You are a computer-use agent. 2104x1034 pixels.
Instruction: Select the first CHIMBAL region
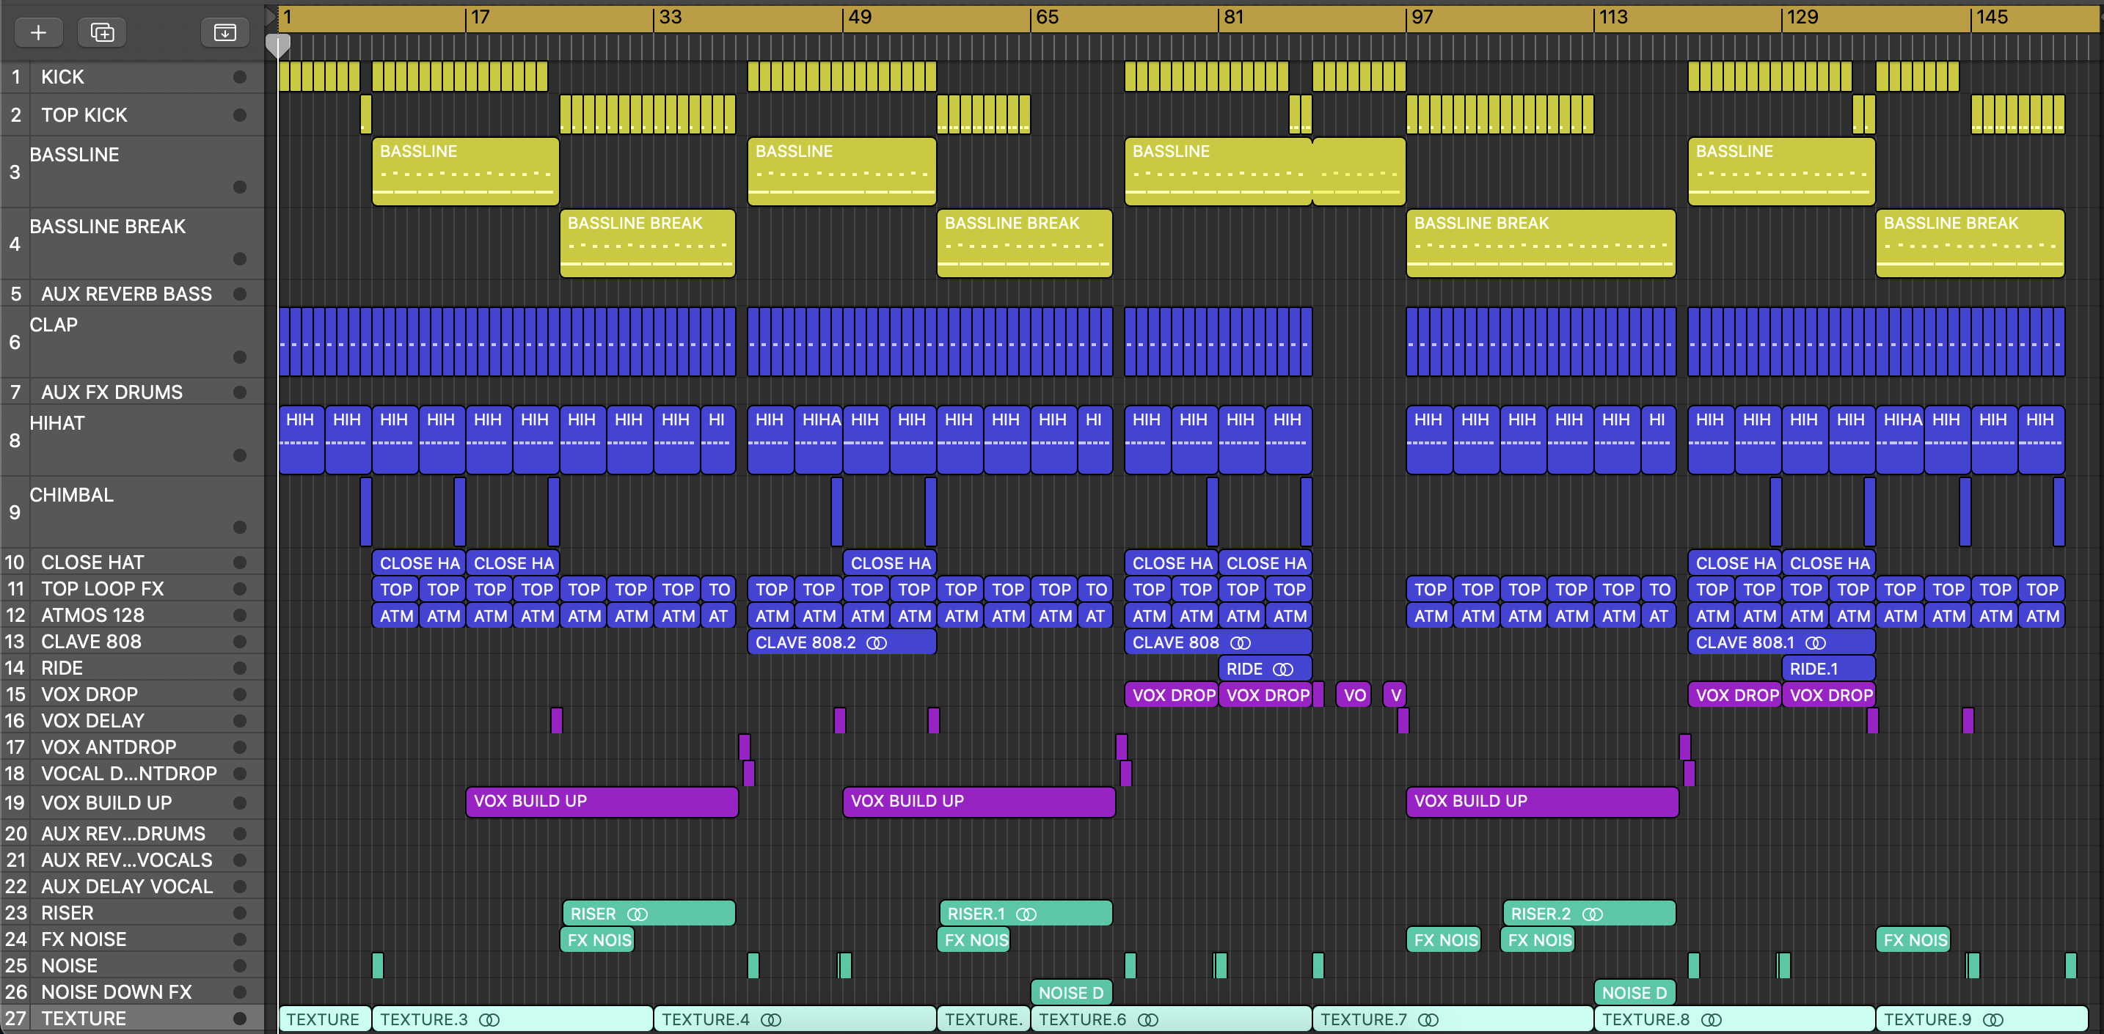point(366,511)
